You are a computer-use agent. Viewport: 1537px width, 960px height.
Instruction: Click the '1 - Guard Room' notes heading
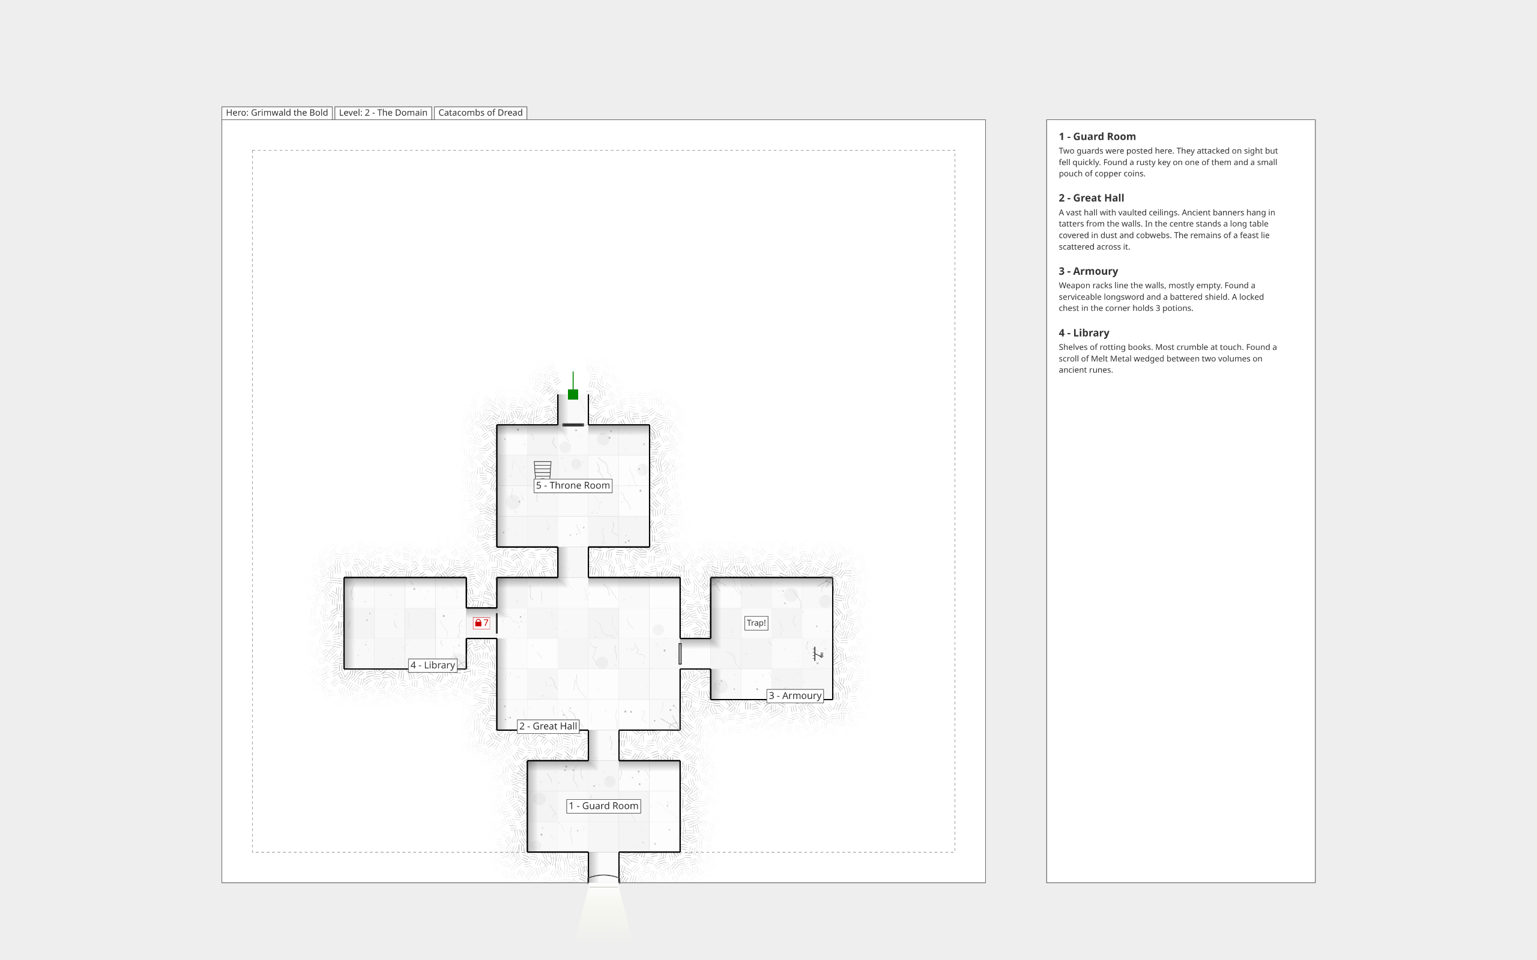pos(1097,137)
